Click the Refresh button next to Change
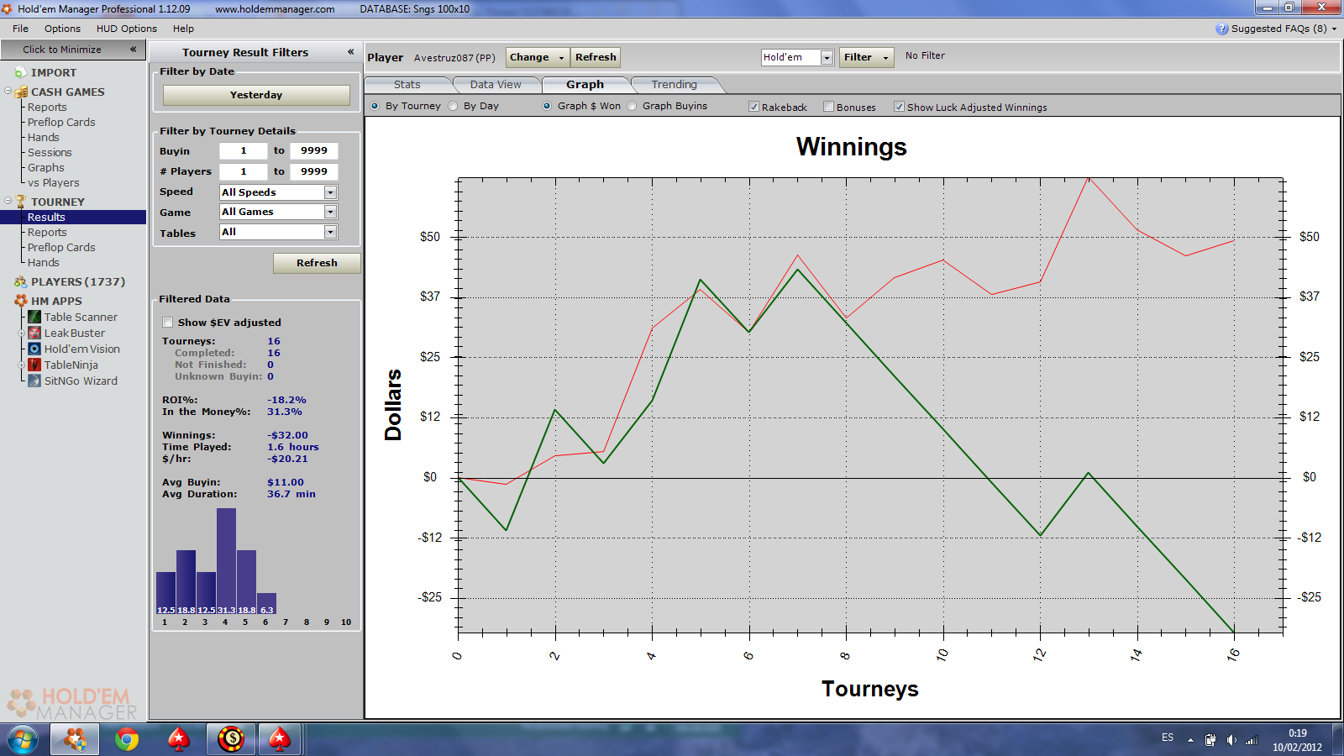This screenshot has height=756, width=1344. [596, 57]
